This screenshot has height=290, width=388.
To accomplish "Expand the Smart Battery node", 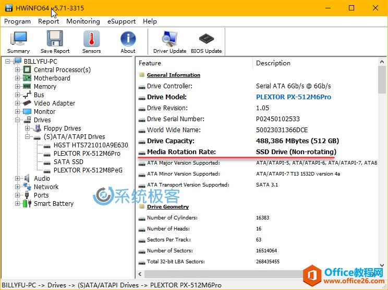I will tap(17, 203).
